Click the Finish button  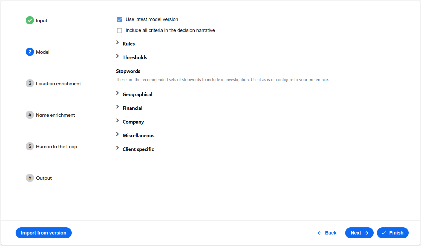[393, 233]
